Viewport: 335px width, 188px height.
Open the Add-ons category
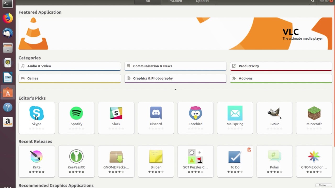(281, 78)
